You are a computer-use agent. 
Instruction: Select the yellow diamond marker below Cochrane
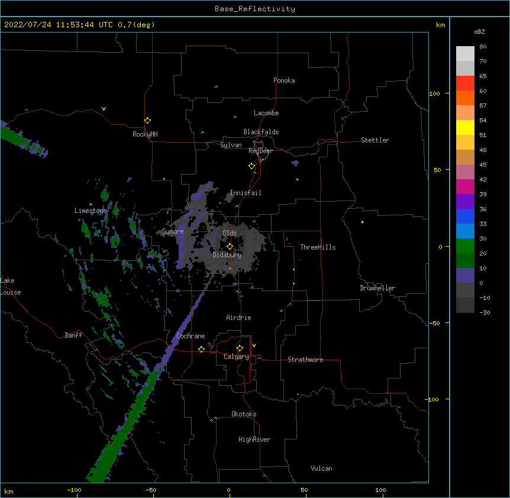click(201, 349)
